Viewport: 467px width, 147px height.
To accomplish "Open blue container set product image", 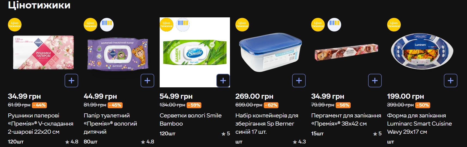I will [x=270, y=52].
